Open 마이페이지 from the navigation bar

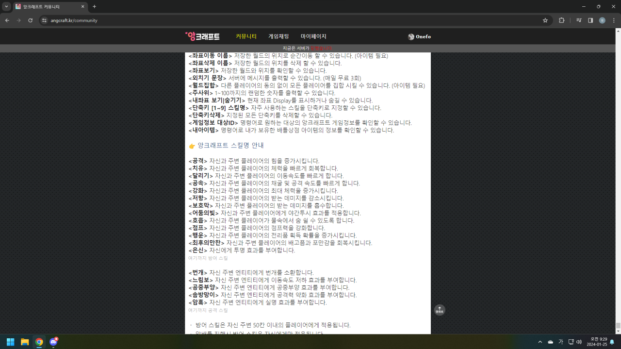pyautogui.click(x=313, y=36)
